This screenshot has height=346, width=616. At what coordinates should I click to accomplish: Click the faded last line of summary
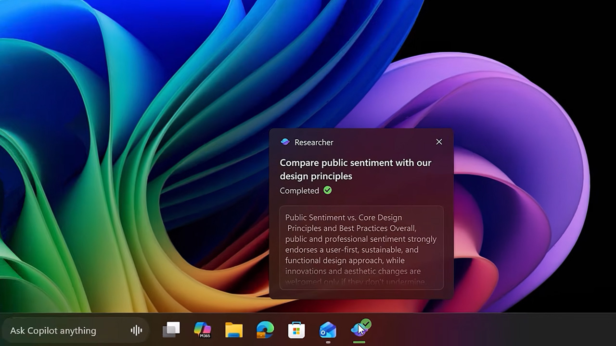pyautogui.click(x=355, y=282)
